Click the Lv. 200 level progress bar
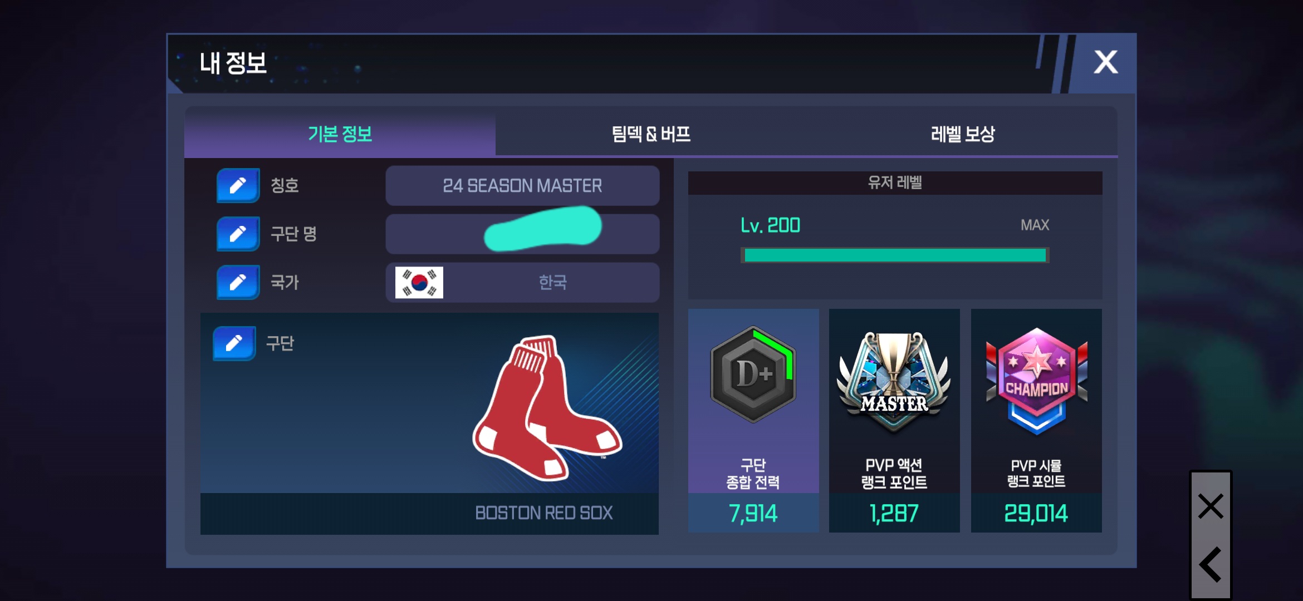Image resolution: width=1303 pixels, height=601 pixels. (x=895, y=255)
